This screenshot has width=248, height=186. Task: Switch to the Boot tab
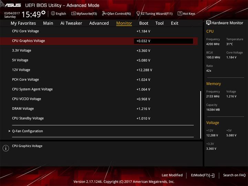144,23
